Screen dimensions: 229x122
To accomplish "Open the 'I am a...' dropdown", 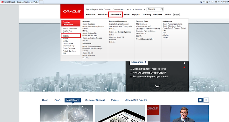I will (130, 9).
